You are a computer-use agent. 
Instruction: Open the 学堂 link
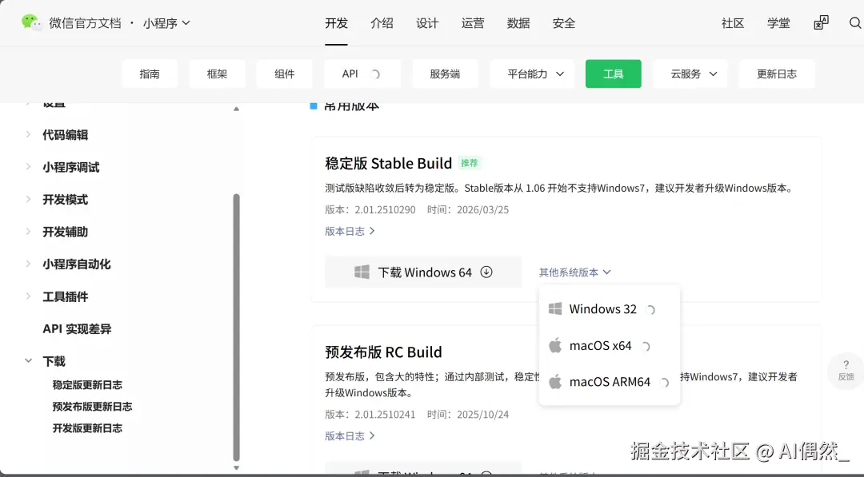pyautogui.click(x=778, y=23)
